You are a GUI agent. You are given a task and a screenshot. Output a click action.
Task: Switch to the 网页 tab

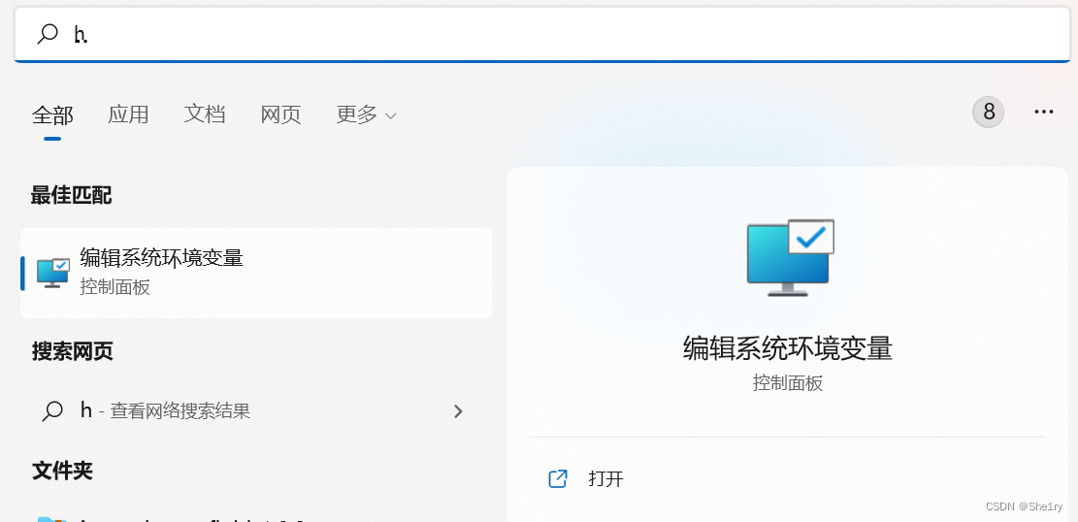[x=280, y=114]
